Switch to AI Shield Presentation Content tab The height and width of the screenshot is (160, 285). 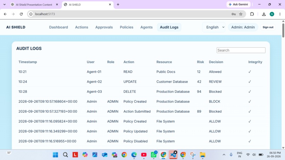pos(34,5)
